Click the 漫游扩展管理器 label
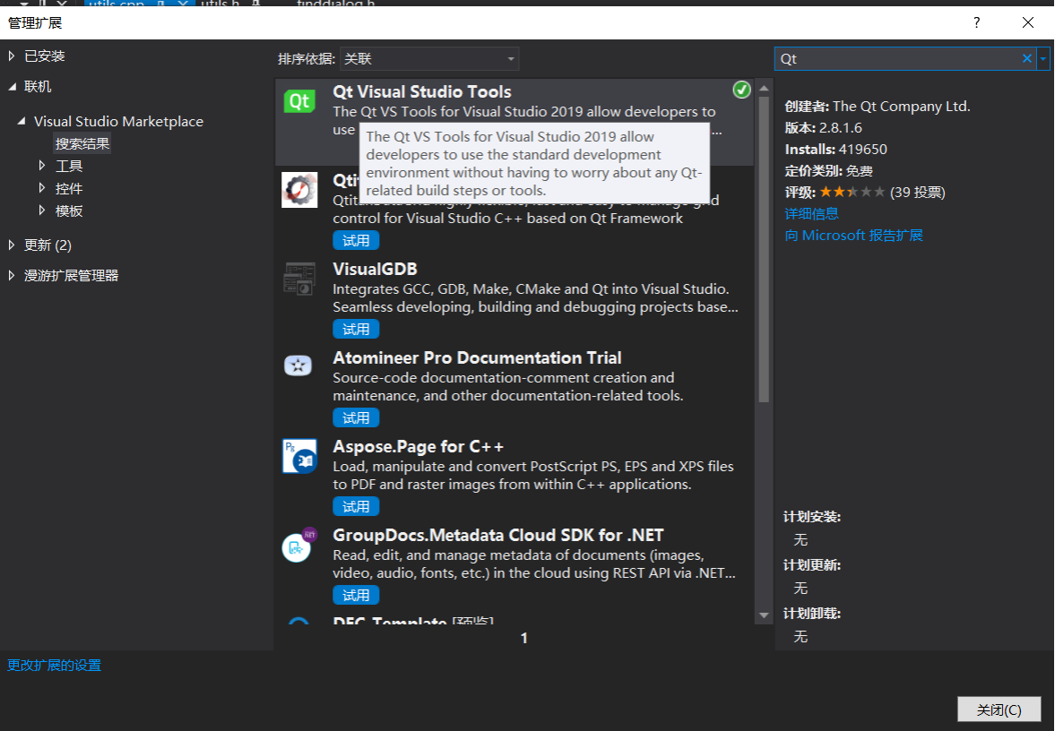Screen dimensions: 1055x731 pyautogui.click(x=72, y=275)
